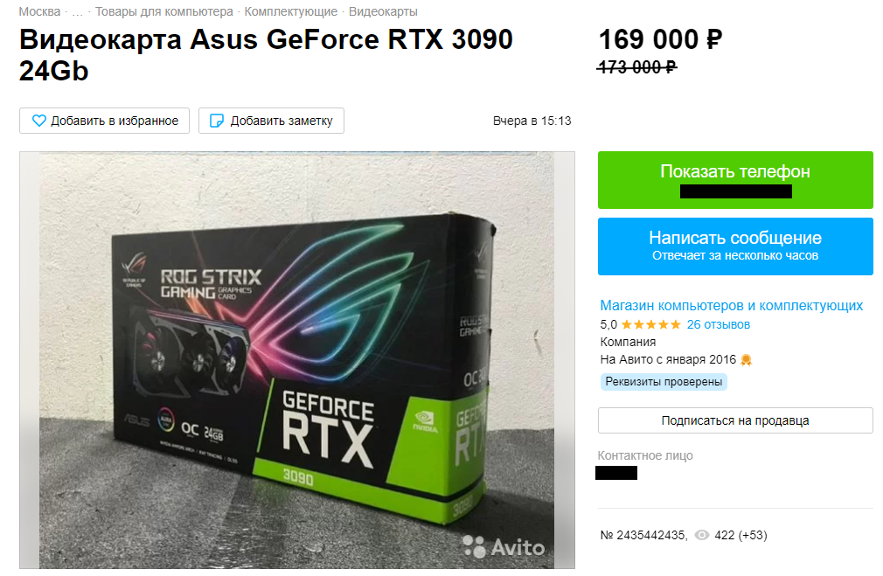Screen dimensions: 883x576
Task: Open the 26 отзывов reviews link
Action: pyautogui.click(x=719, y=324)
